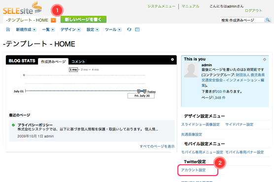Select the 2 mo range option
The width and height of the screenshot is (274, 182).
pos(84,70)
